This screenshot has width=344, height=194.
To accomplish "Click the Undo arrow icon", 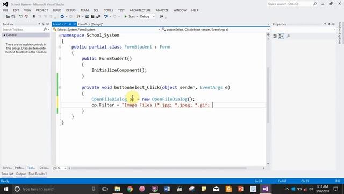I will click(106, 16).
